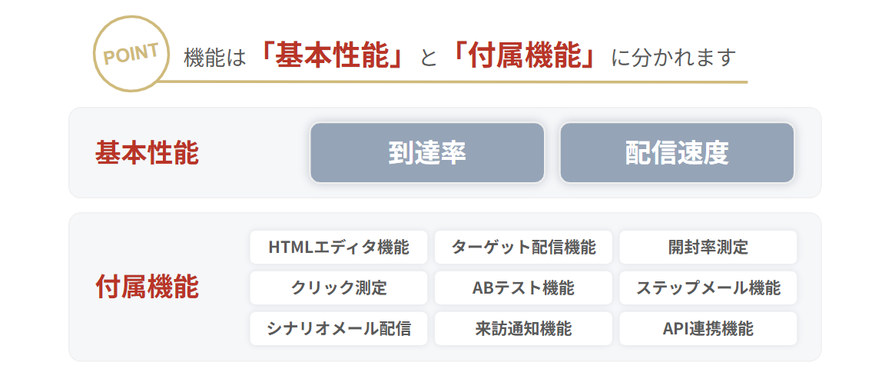Click the シナリオメール配信 tile
The width and height of the screenshot is (892, 369).
[339, 328]
